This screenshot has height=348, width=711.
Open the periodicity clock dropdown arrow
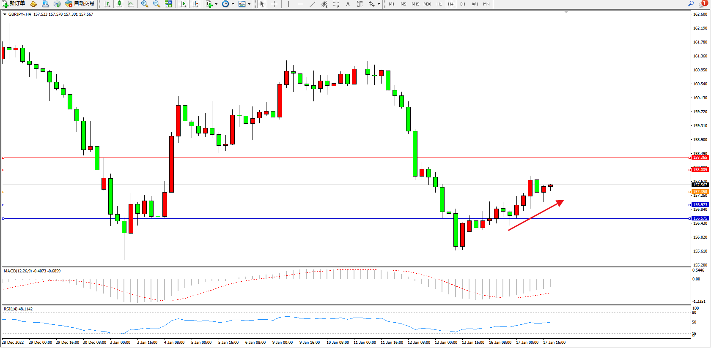[x=233, y=4]
